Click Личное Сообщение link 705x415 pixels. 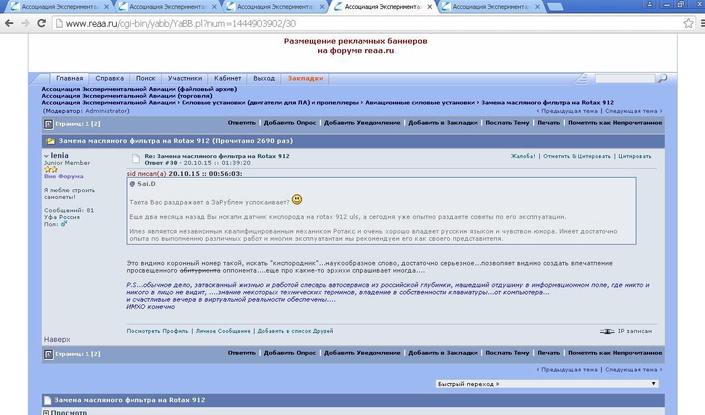coord(223,331)
